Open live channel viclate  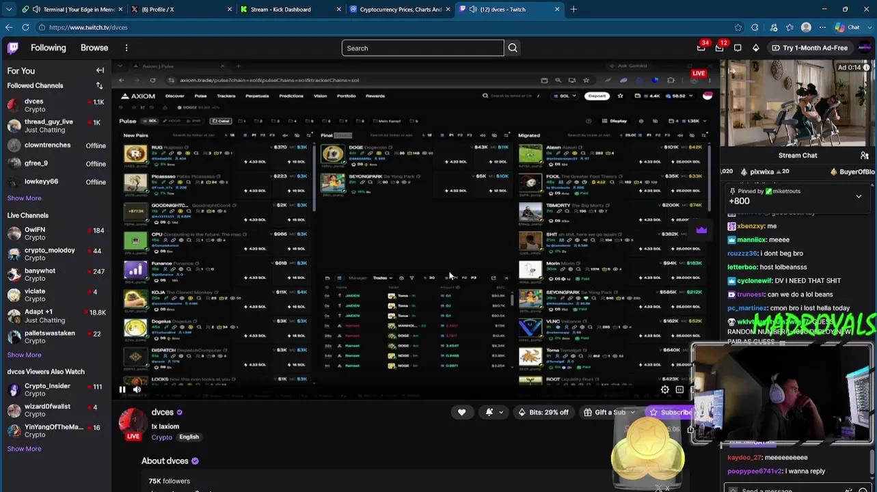click(55, 295)
